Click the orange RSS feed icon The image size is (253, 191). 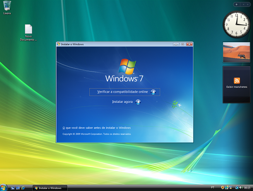[237, 80]
